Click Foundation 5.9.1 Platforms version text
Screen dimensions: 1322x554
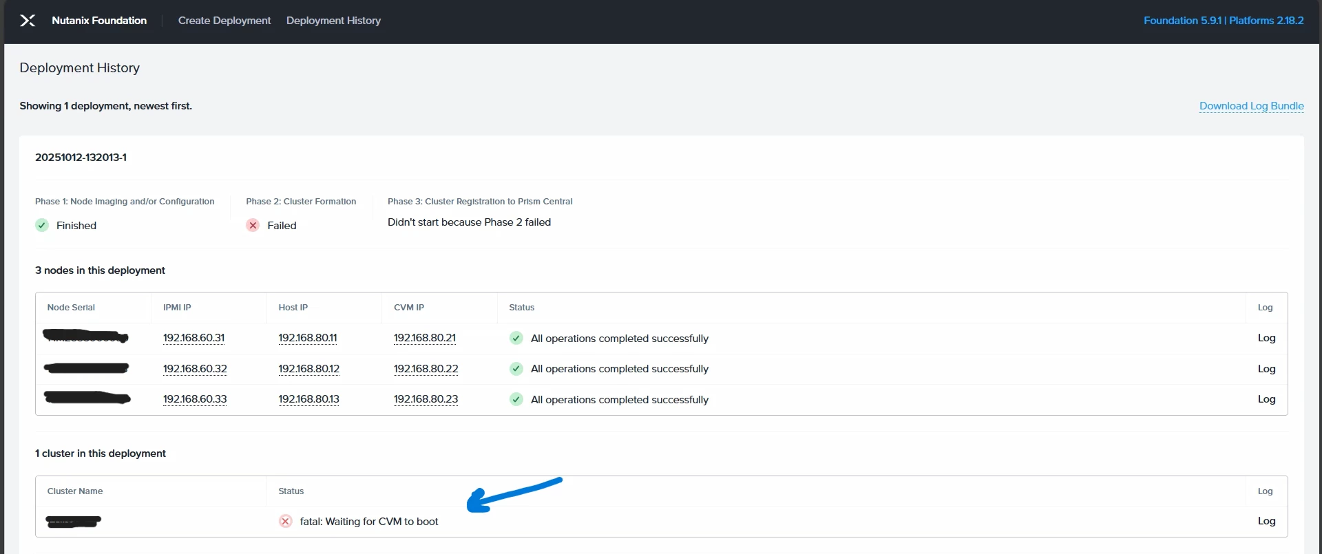tap(1224, 21)
